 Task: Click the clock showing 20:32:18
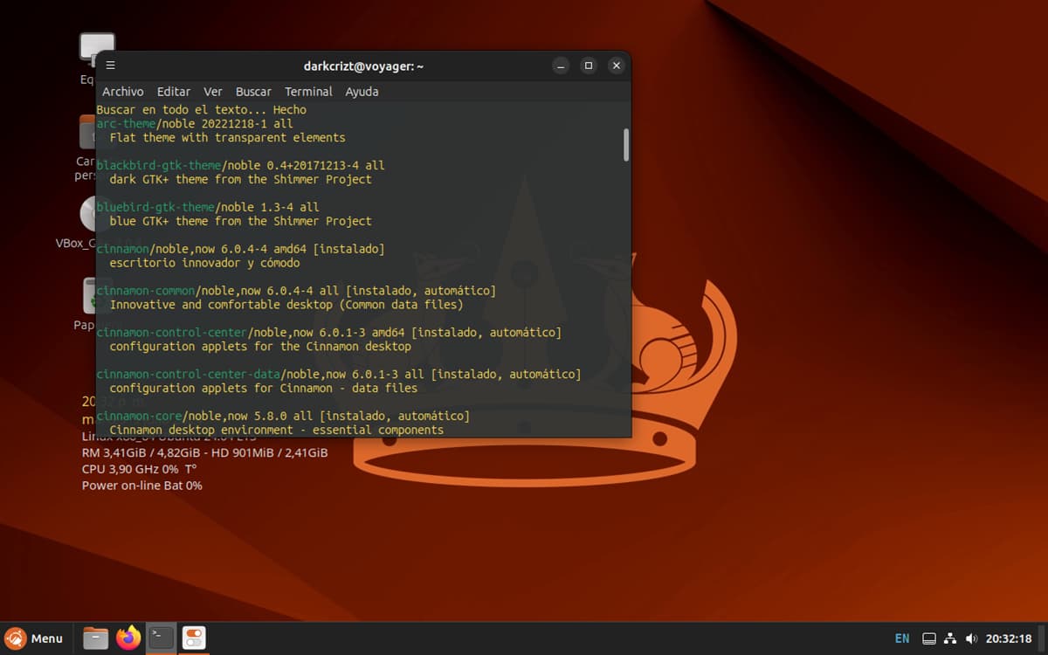pos(1009,638)
